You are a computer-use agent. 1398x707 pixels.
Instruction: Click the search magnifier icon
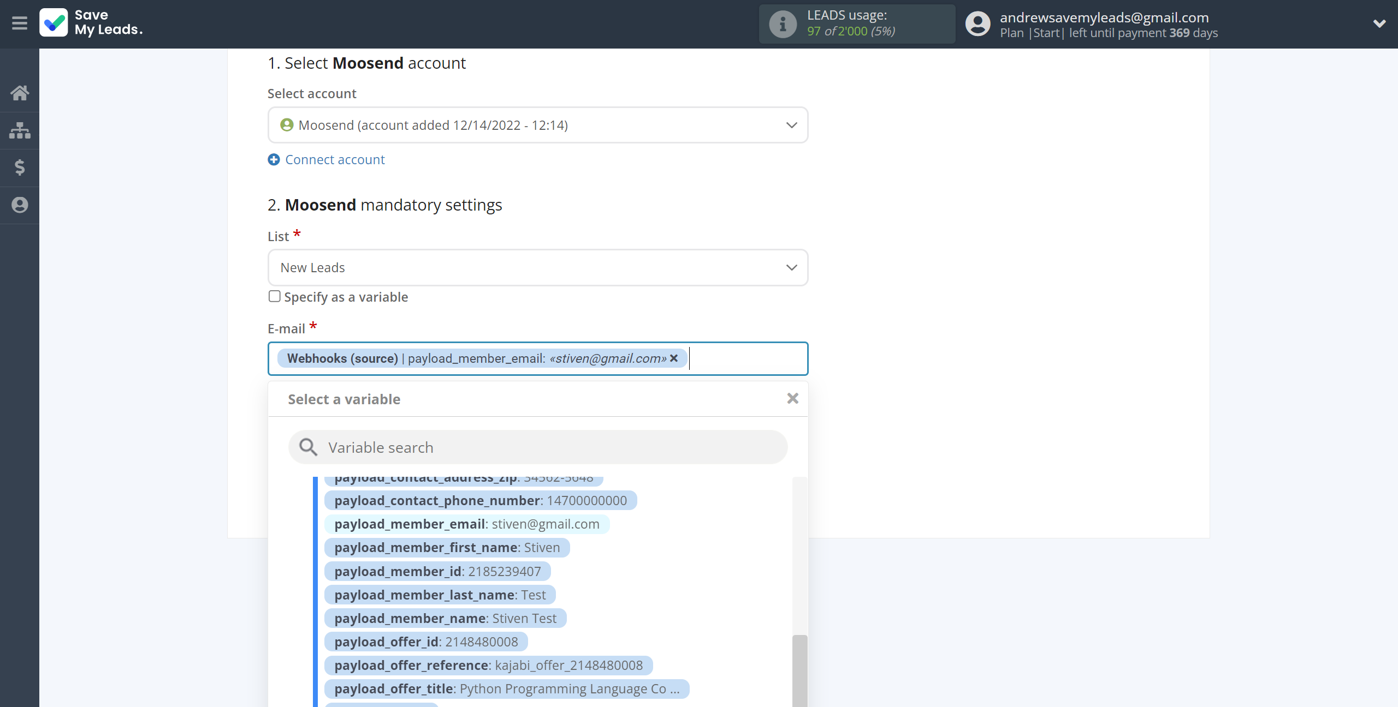click(308, 447)
